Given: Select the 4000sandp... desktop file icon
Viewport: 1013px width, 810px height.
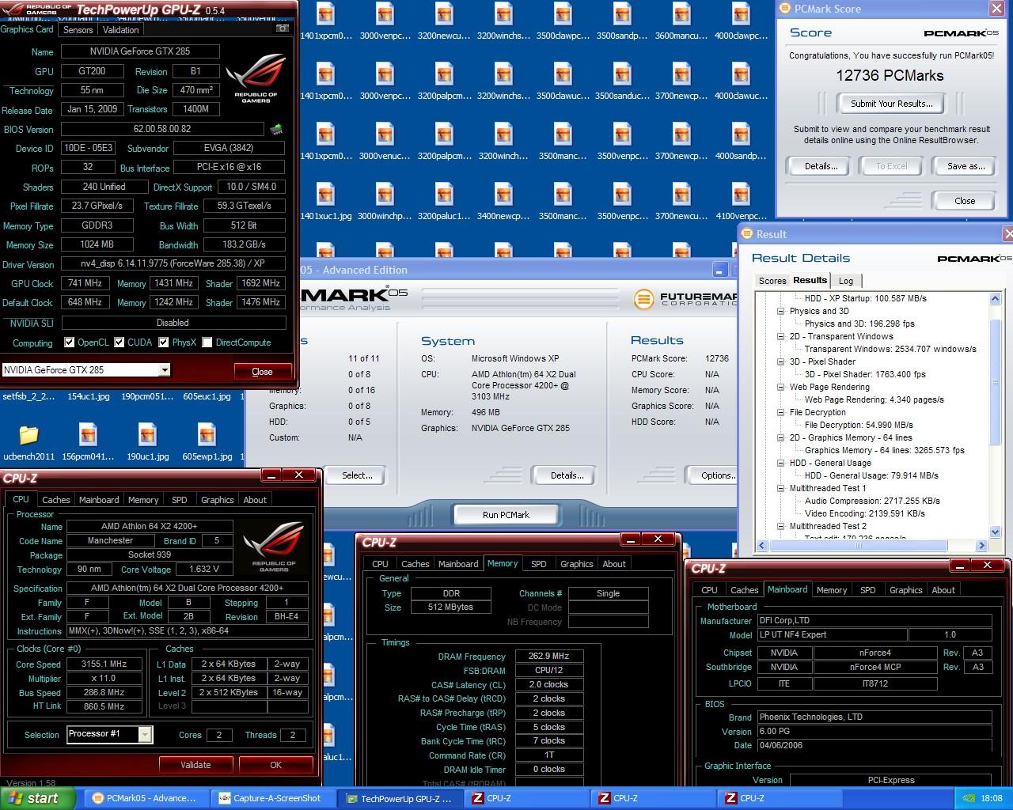Looking at the screenshot, I should (x=741, y=135).
